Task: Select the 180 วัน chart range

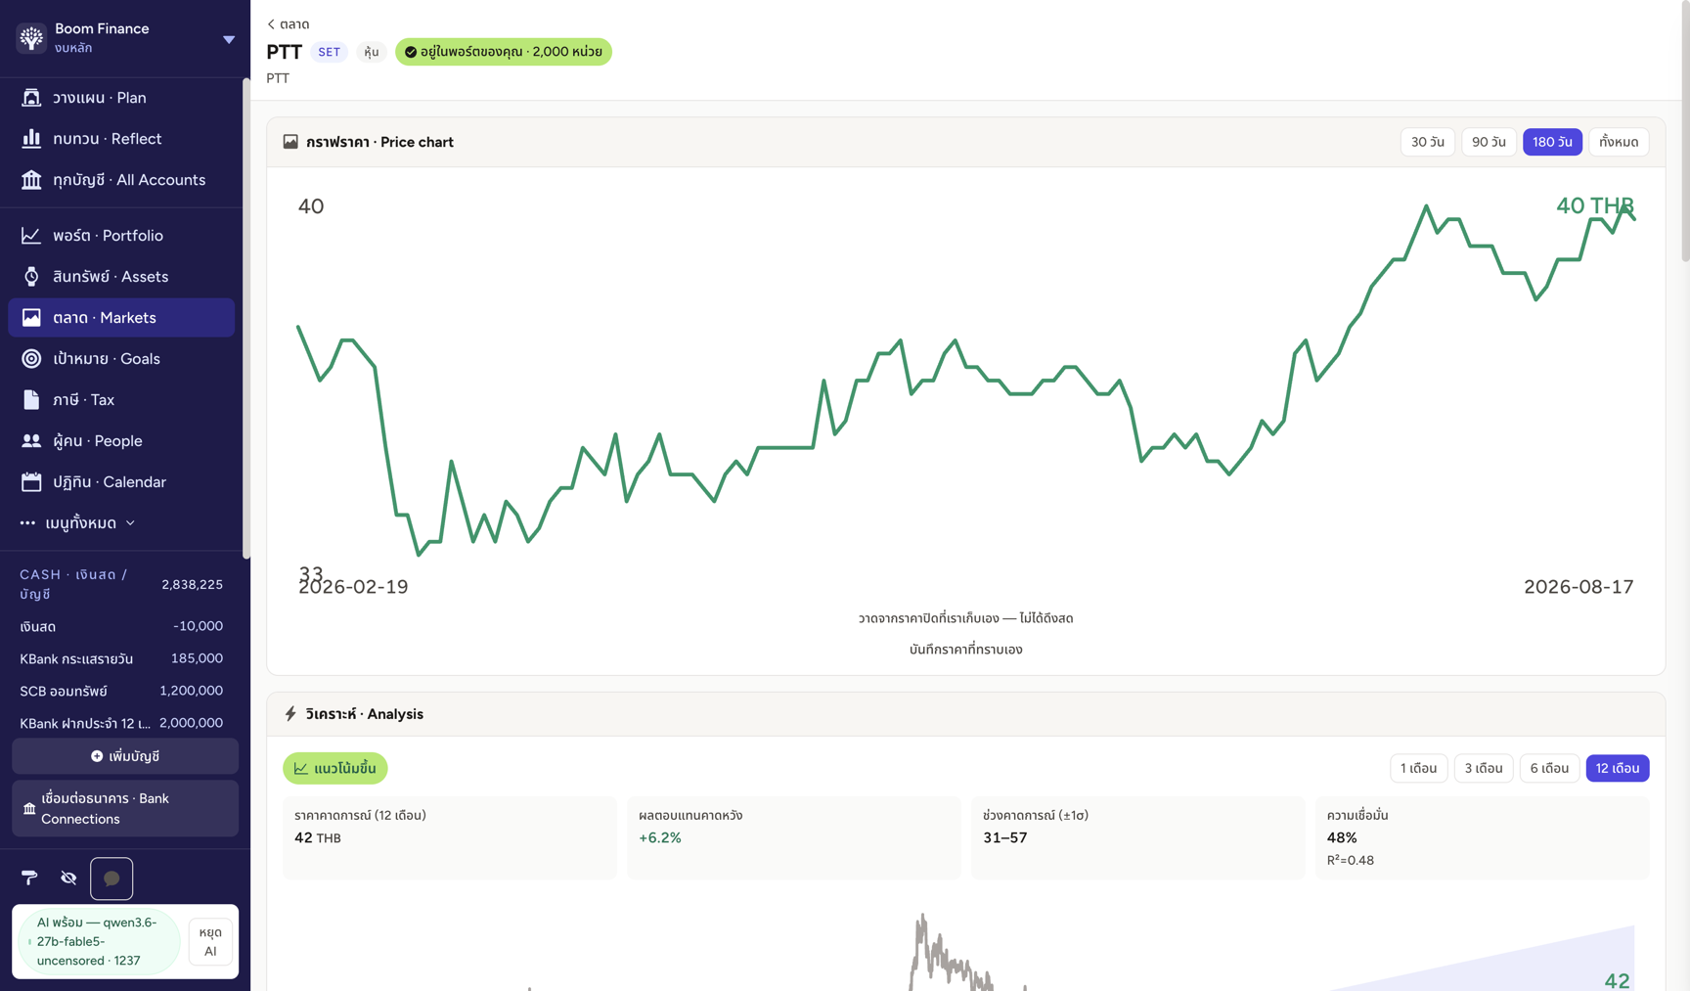Action: [1552, 142]
